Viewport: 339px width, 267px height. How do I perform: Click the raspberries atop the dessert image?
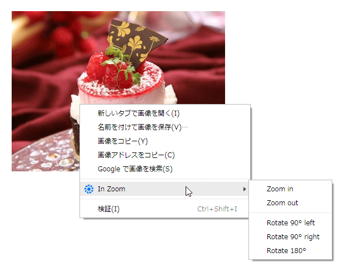108,70
